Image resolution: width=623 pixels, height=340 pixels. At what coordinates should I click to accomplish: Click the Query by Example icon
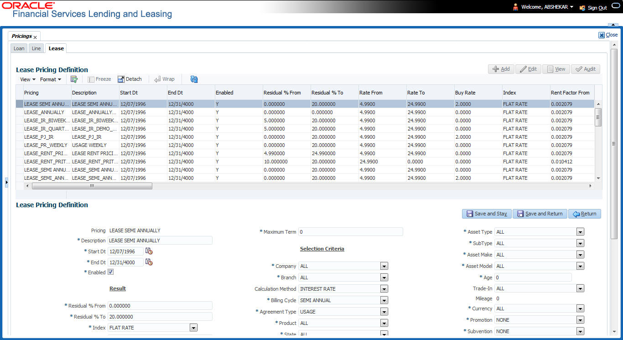[74, 79]
